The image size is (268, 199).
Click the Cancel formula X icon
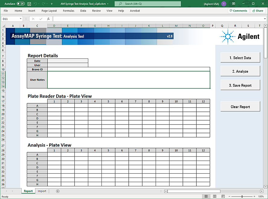tap(33, 19)
